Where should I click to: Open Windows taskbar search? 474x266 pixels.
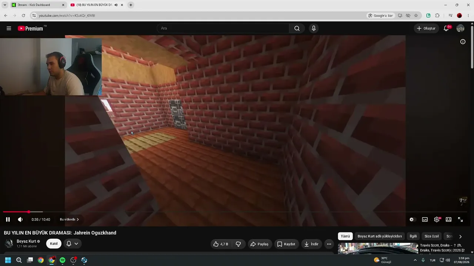pyautogui.click(x=19, y=260)
